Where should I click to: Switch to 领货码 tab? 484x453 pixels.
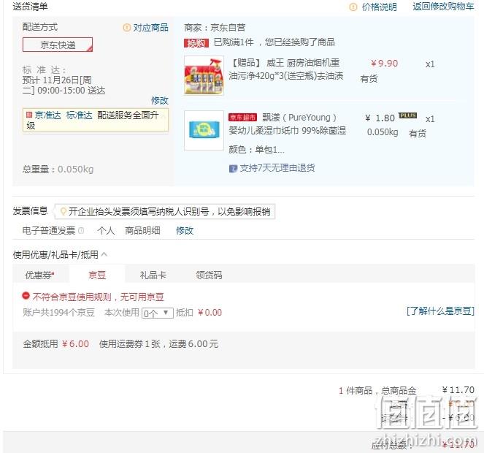click(209, 275)
